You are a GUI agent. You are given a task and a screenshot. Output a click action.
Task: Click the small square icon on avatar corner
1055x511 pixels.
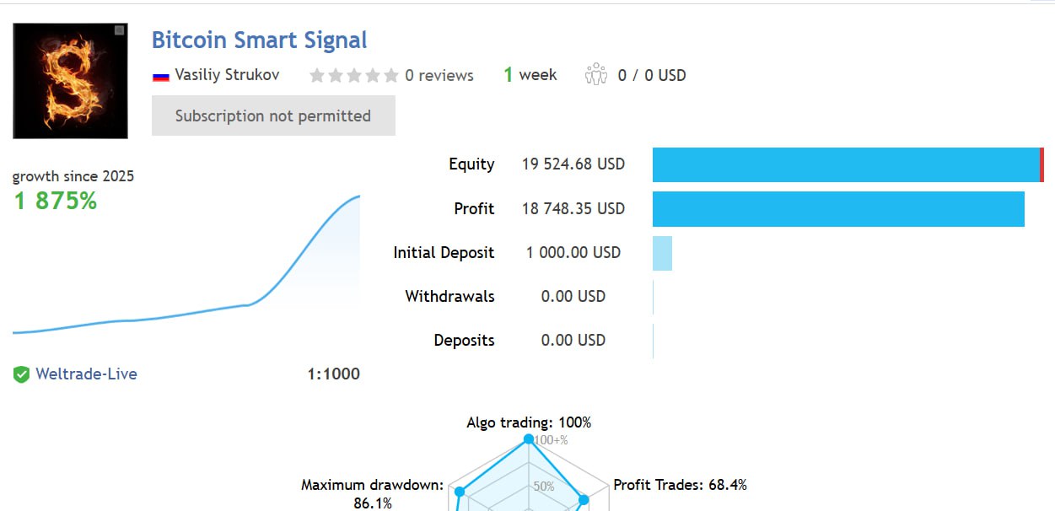click(119, 30)
